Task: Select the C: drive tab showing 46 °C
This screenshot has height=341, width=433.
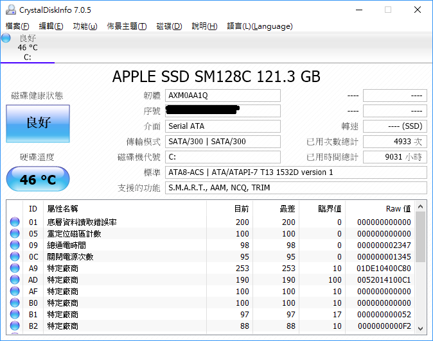Action: pos(28,47)
